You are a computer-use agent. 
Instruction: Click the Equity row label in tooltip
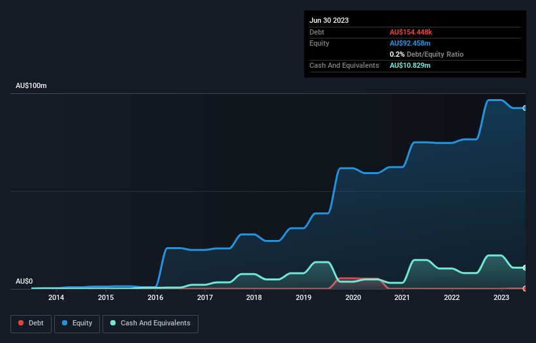pos(319,43)
